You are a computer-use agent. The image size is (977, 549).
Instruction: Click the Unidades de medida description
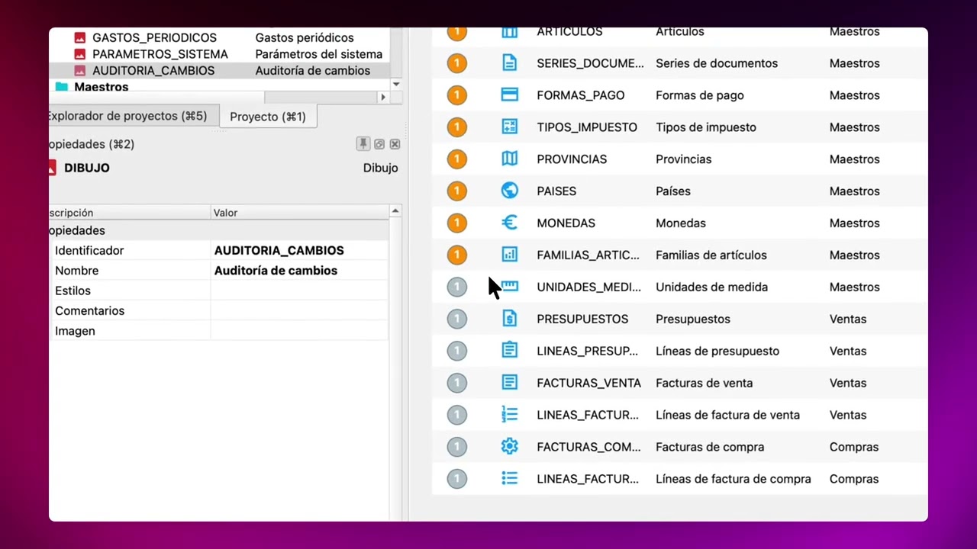coord(712,287)
